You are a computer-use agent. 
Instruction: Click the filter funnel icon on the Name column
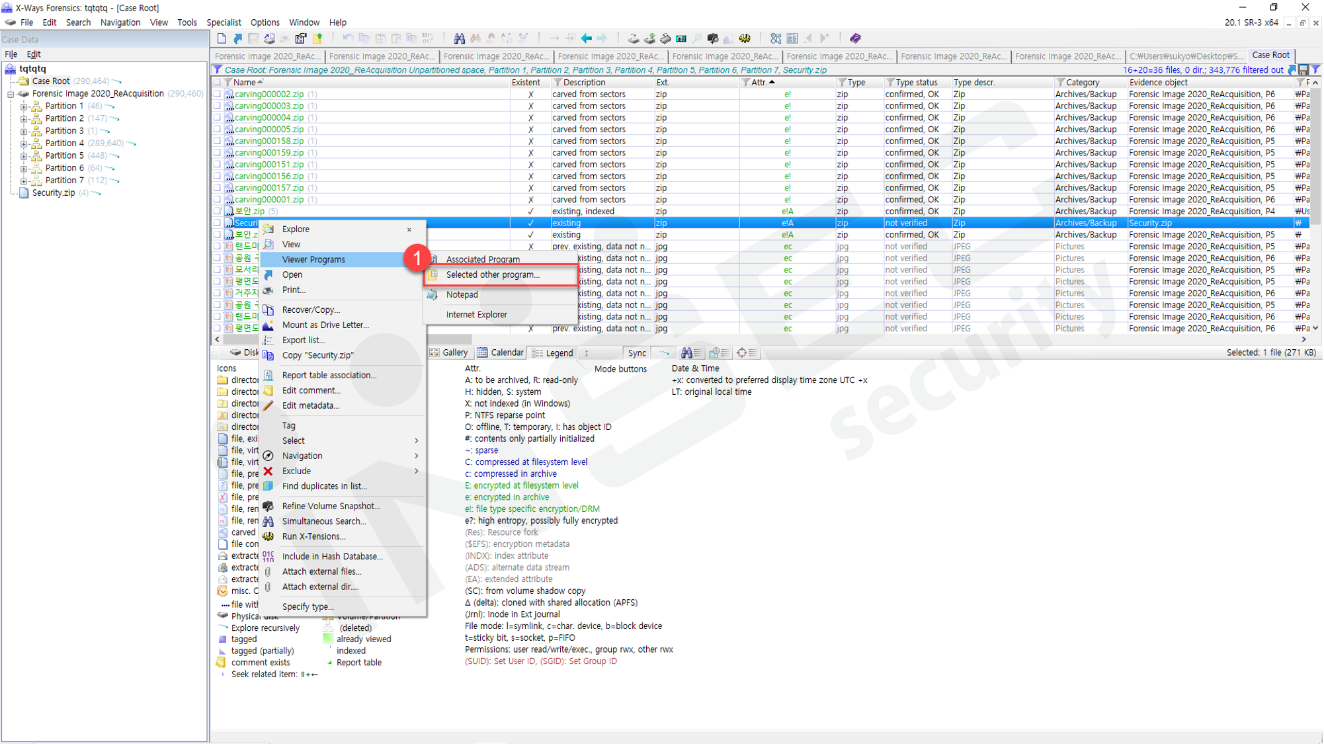point(228,83)
